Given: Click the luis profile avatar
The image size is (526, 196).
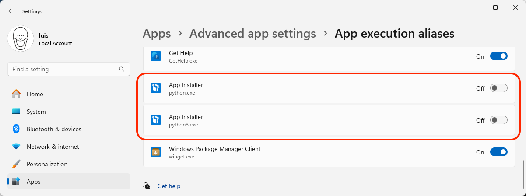Looking at the screenshot, I should [21, 38].
